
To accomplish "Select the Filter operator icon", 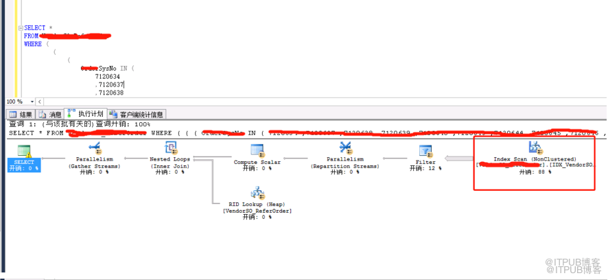I will tap(425, 151).
